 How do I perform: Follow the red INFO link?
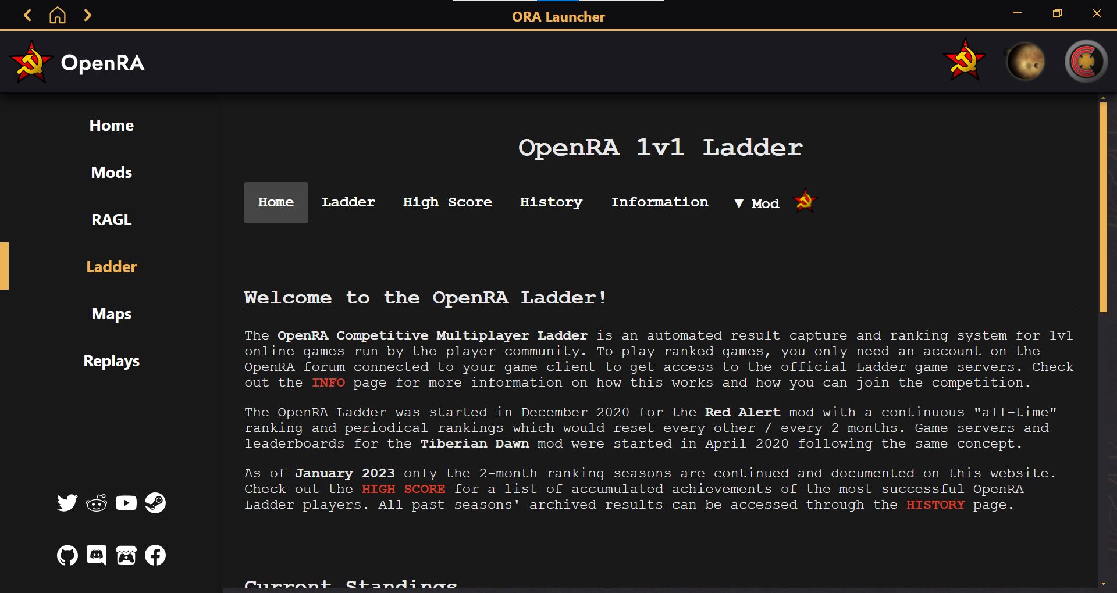coord(328,383)
